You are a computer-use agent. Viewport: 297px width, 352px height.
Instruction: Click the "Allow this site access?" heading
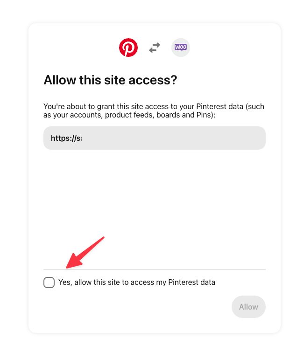(x=110, y=80)
